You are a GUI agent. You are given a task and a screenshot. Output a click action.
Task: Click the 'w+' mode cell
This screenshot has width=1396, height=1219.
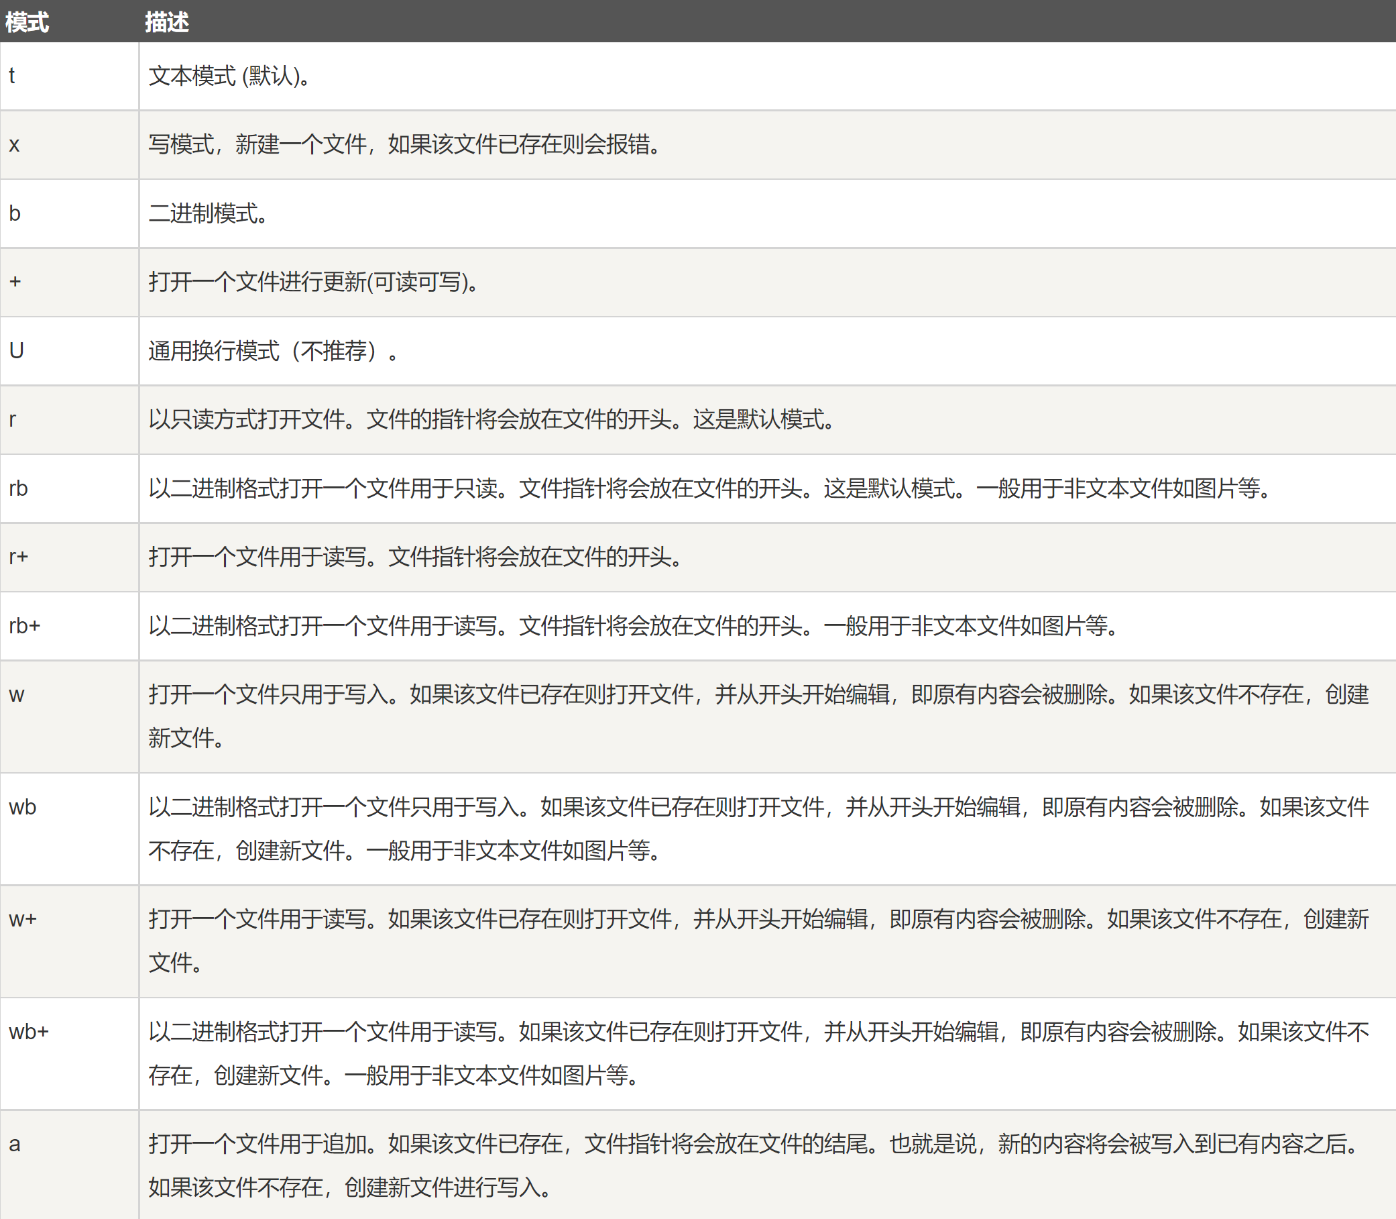(x=22, y=920)
